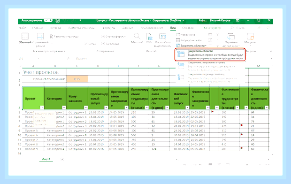Open the Прогнозируемый запуск filter dropdown

pos(106,107)
